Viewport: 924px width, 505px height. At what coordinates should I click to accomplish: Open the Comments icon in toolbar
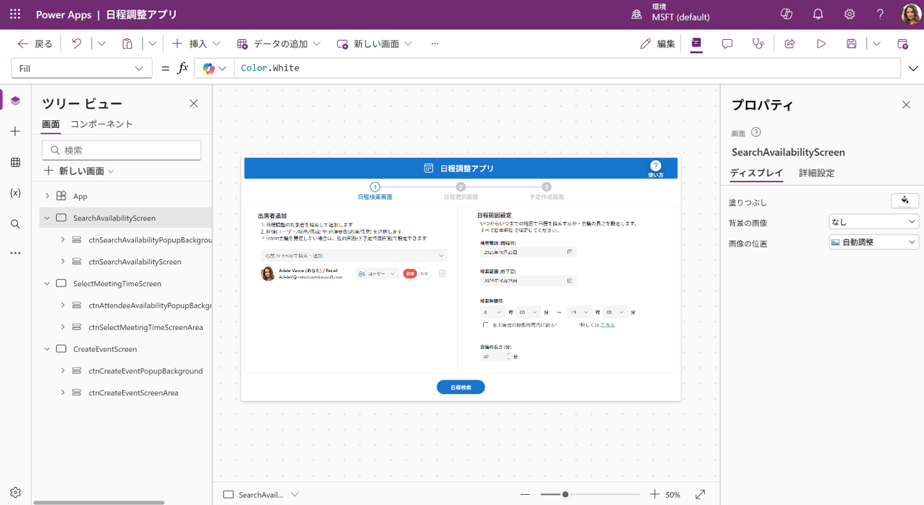727,44
